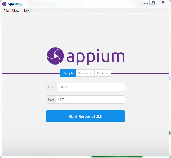Click the Host label

(x=52, y=87)
